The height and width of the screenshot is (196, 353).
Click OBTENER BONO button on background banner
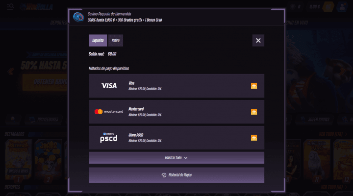(x=45, y=82)
